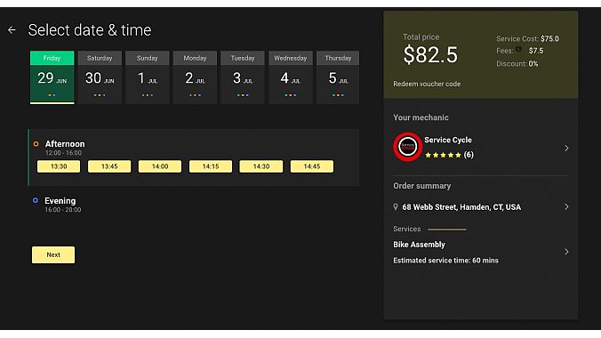This screenshot has width=601, height=338.
Task: Select Friday 29 Jun date tab
Action: point(52,77)
